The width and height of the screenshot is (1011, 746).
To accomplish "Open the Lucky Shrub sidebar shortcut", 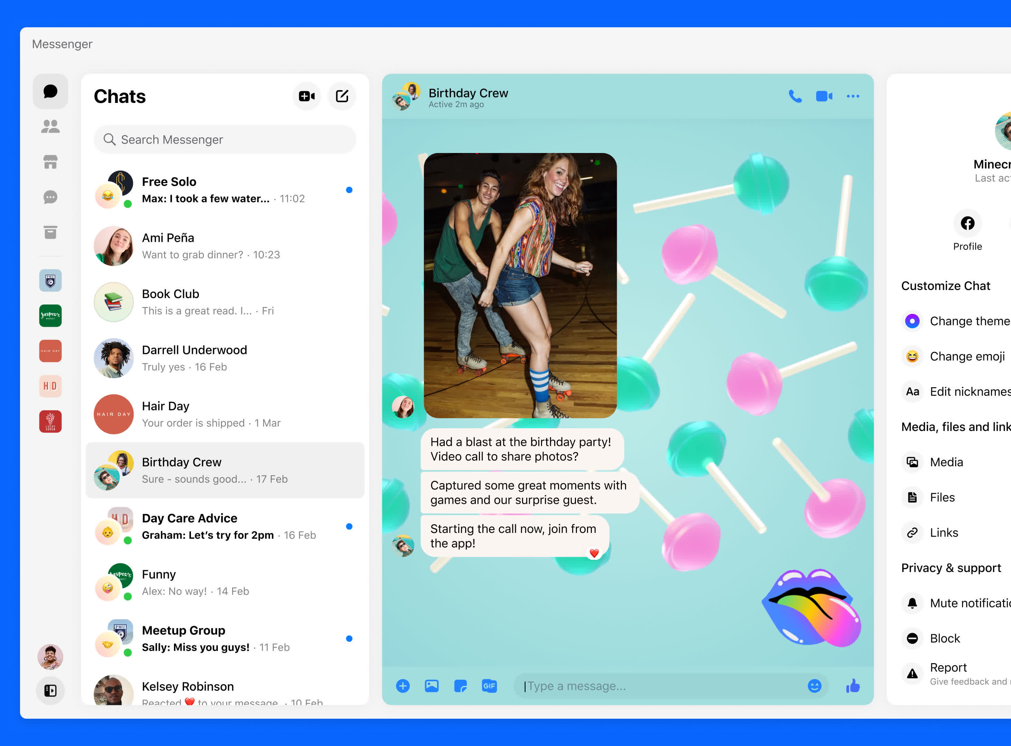I will click(50, 421).
